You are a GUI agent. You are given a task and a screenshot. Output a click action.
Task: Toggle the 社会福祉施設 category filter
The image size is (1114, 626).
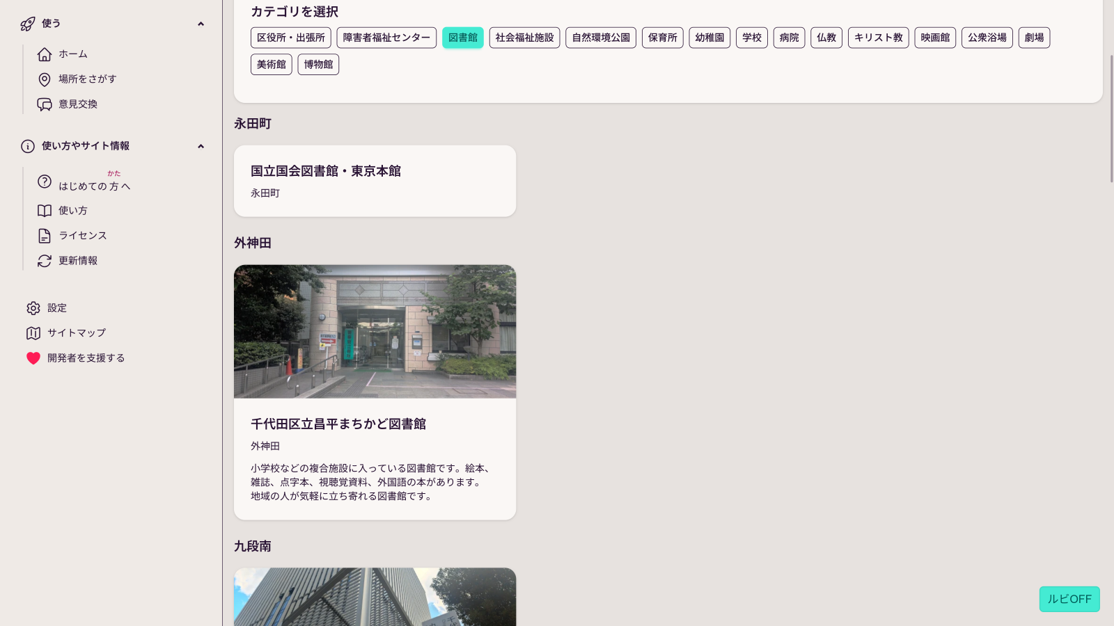tap(525, 38)
